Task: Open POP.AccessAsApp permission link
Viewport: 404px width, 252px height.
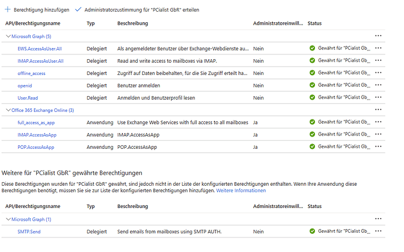Action: (36, 147)
